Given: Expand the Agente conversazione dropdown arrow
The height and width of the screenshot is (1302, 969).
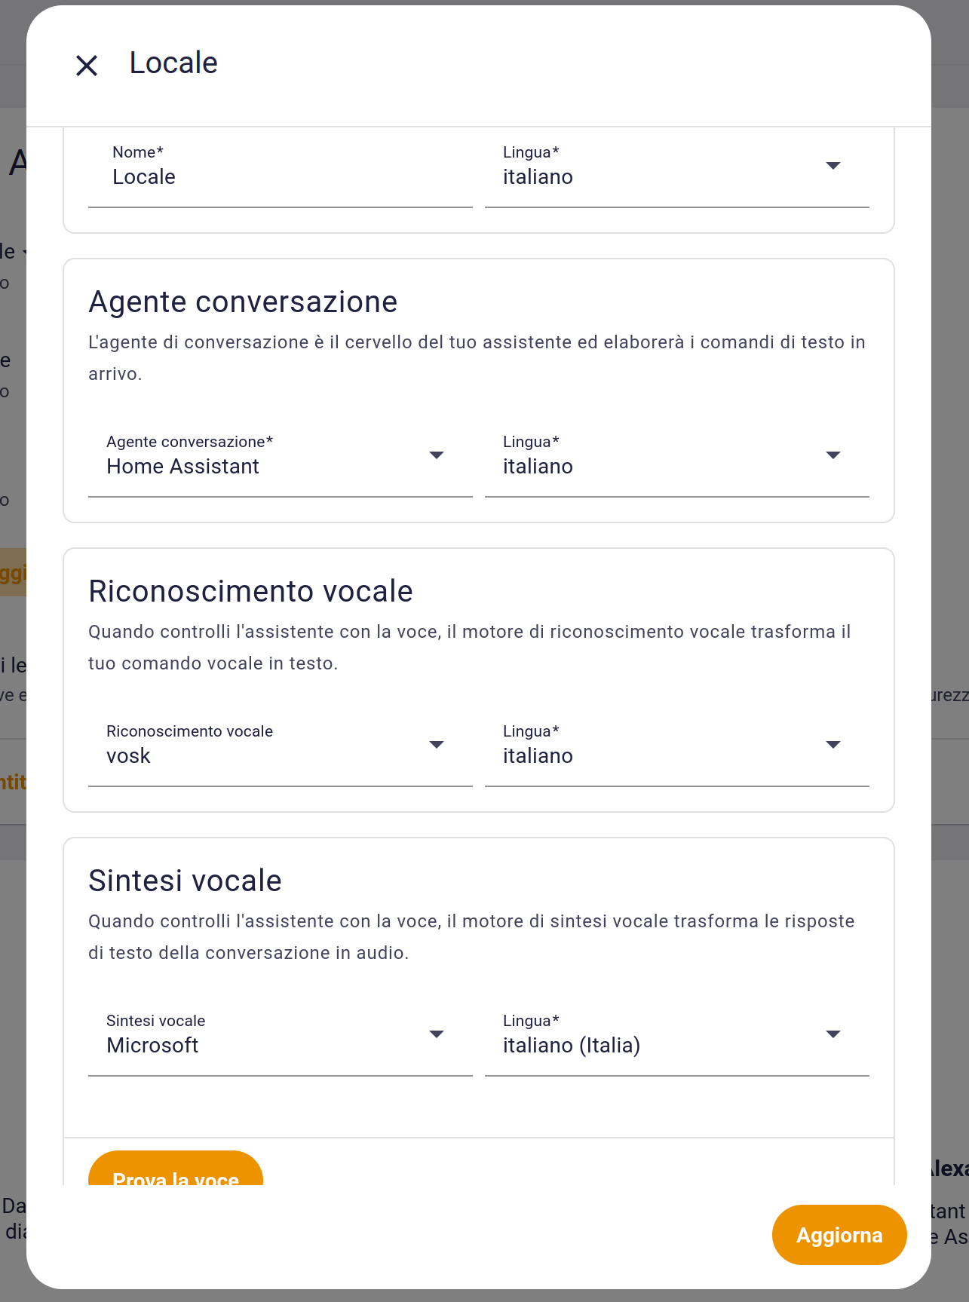Looking at the screenshot, I should click(436, 455).
